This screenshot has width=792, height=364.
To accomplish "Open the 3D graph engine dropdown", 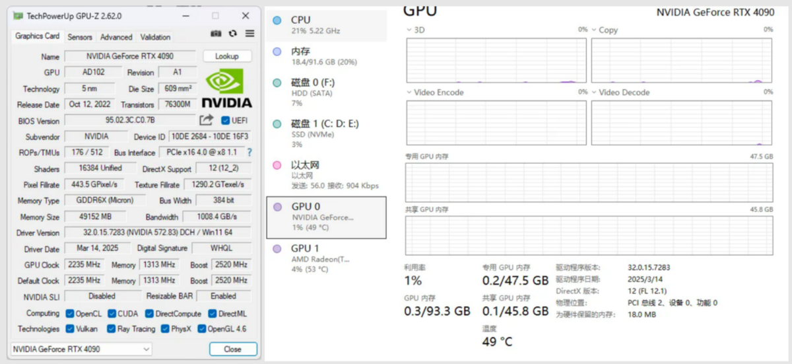I will click(410, 30).
